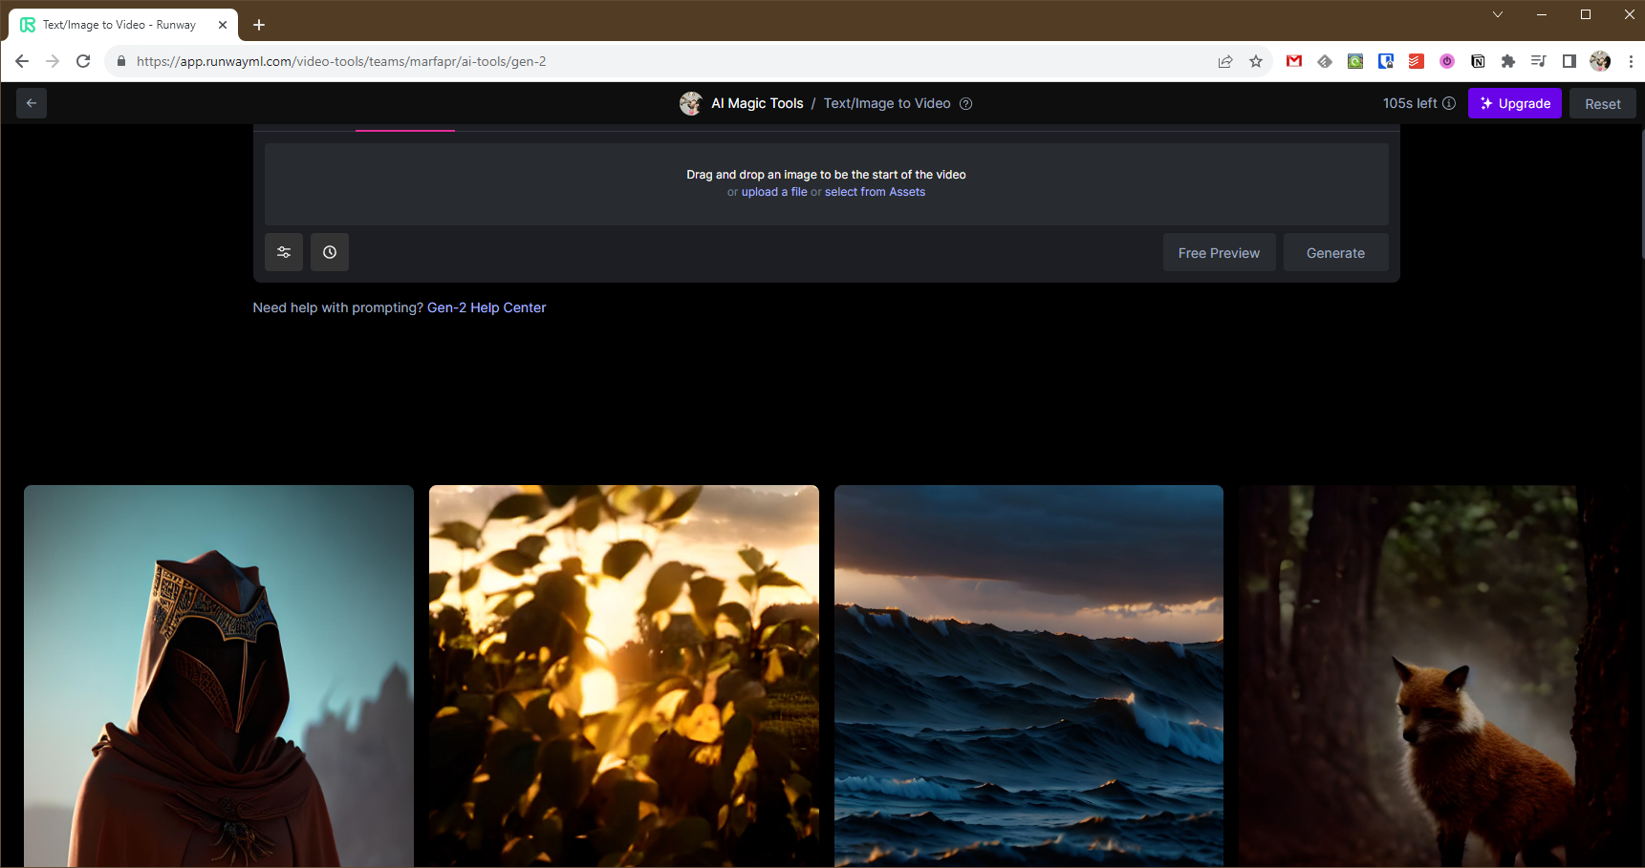Image resolution: width=1645 pixels, height=868 pixels.
Task: Open the red stacked-layers extension icon
Action: [x=1417, y=61]
